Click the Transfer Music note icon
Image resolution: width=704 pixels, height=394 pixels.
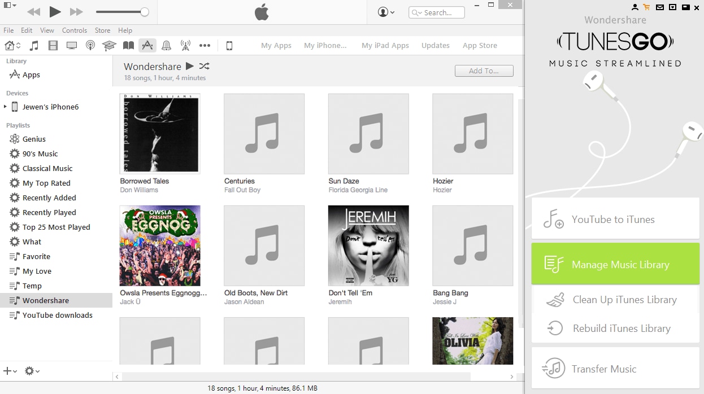554,369
